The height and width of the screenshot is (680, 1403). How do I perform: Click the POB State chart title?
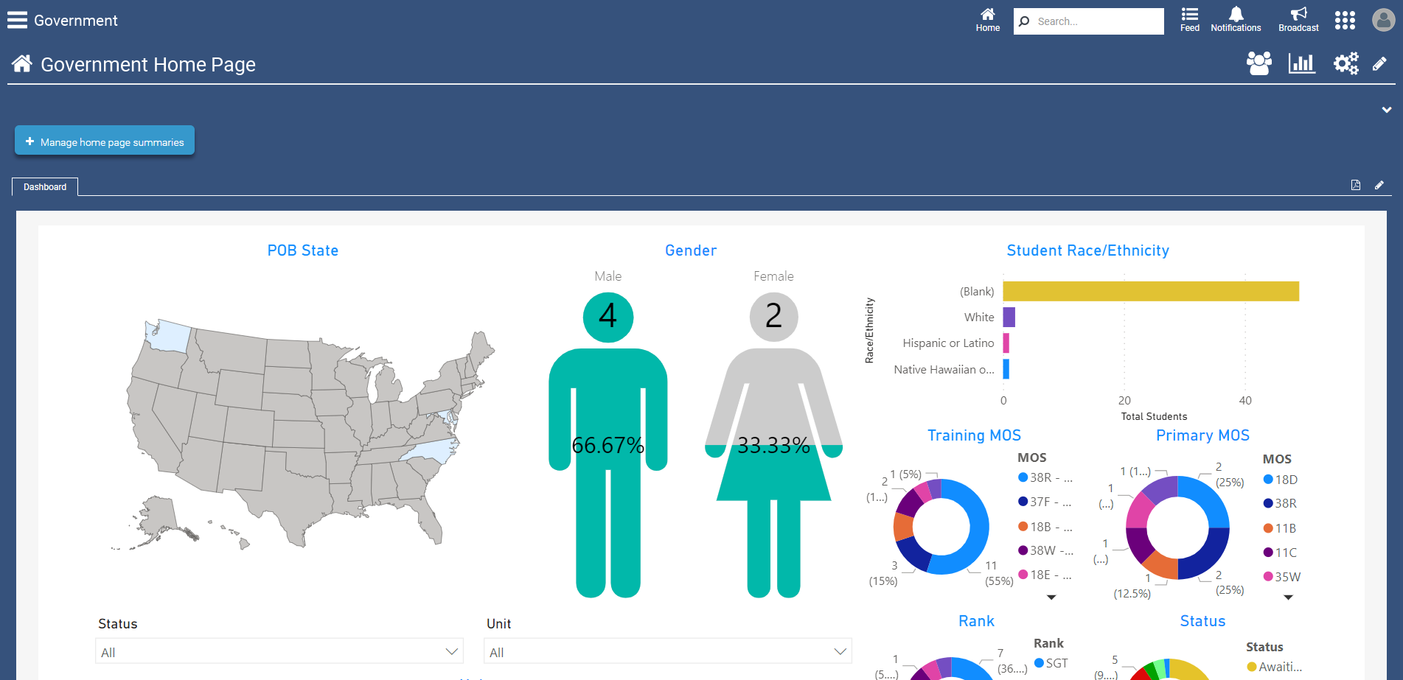[303, 250]
